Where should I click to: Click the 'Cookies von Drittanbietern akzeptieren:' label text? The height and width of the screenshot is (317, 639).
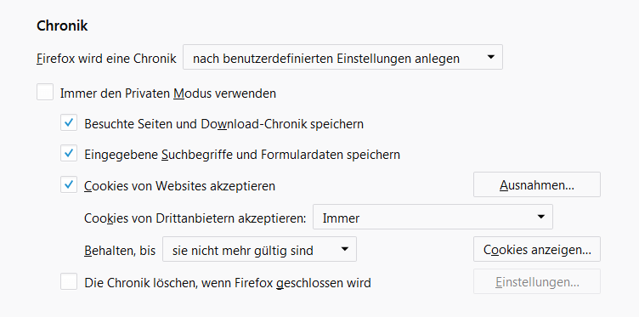click(x=195, y=218)
